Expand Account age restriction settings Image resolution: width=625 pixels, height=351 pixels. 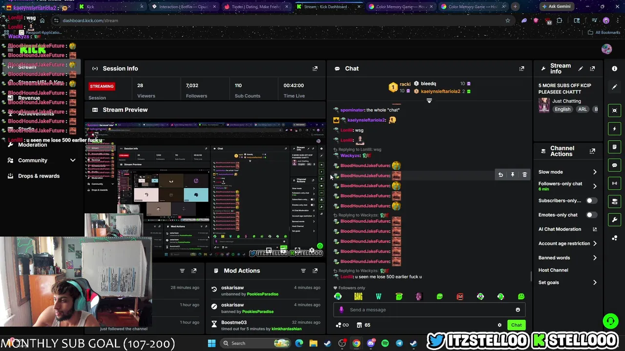[595, 243]
